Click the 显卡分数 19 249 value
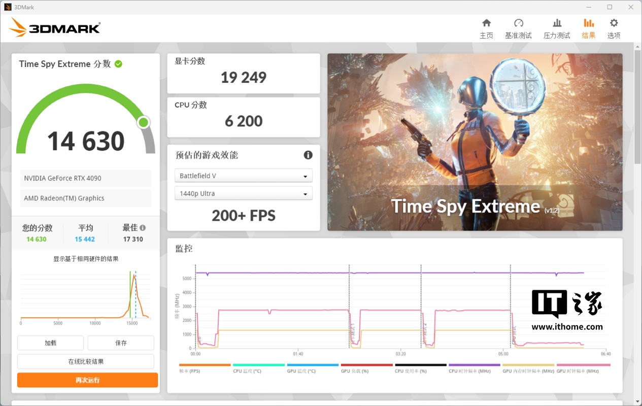The height and width of the screenshot is (406, 642). [244, 78]
